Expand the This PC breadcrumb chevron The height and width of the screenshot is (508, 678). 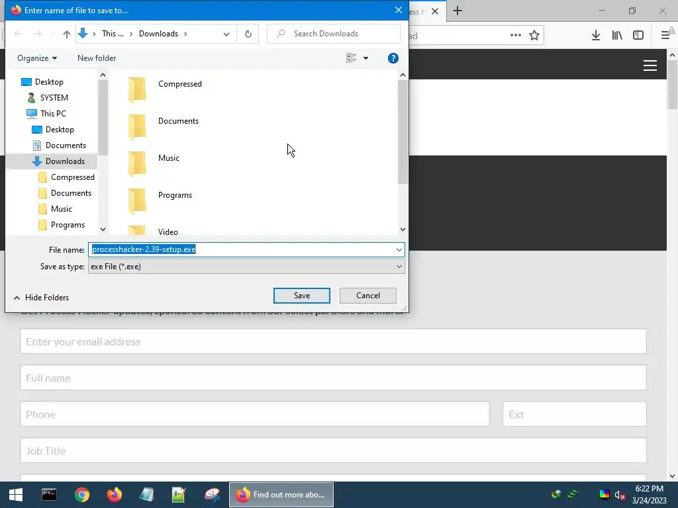click(130, 34)
